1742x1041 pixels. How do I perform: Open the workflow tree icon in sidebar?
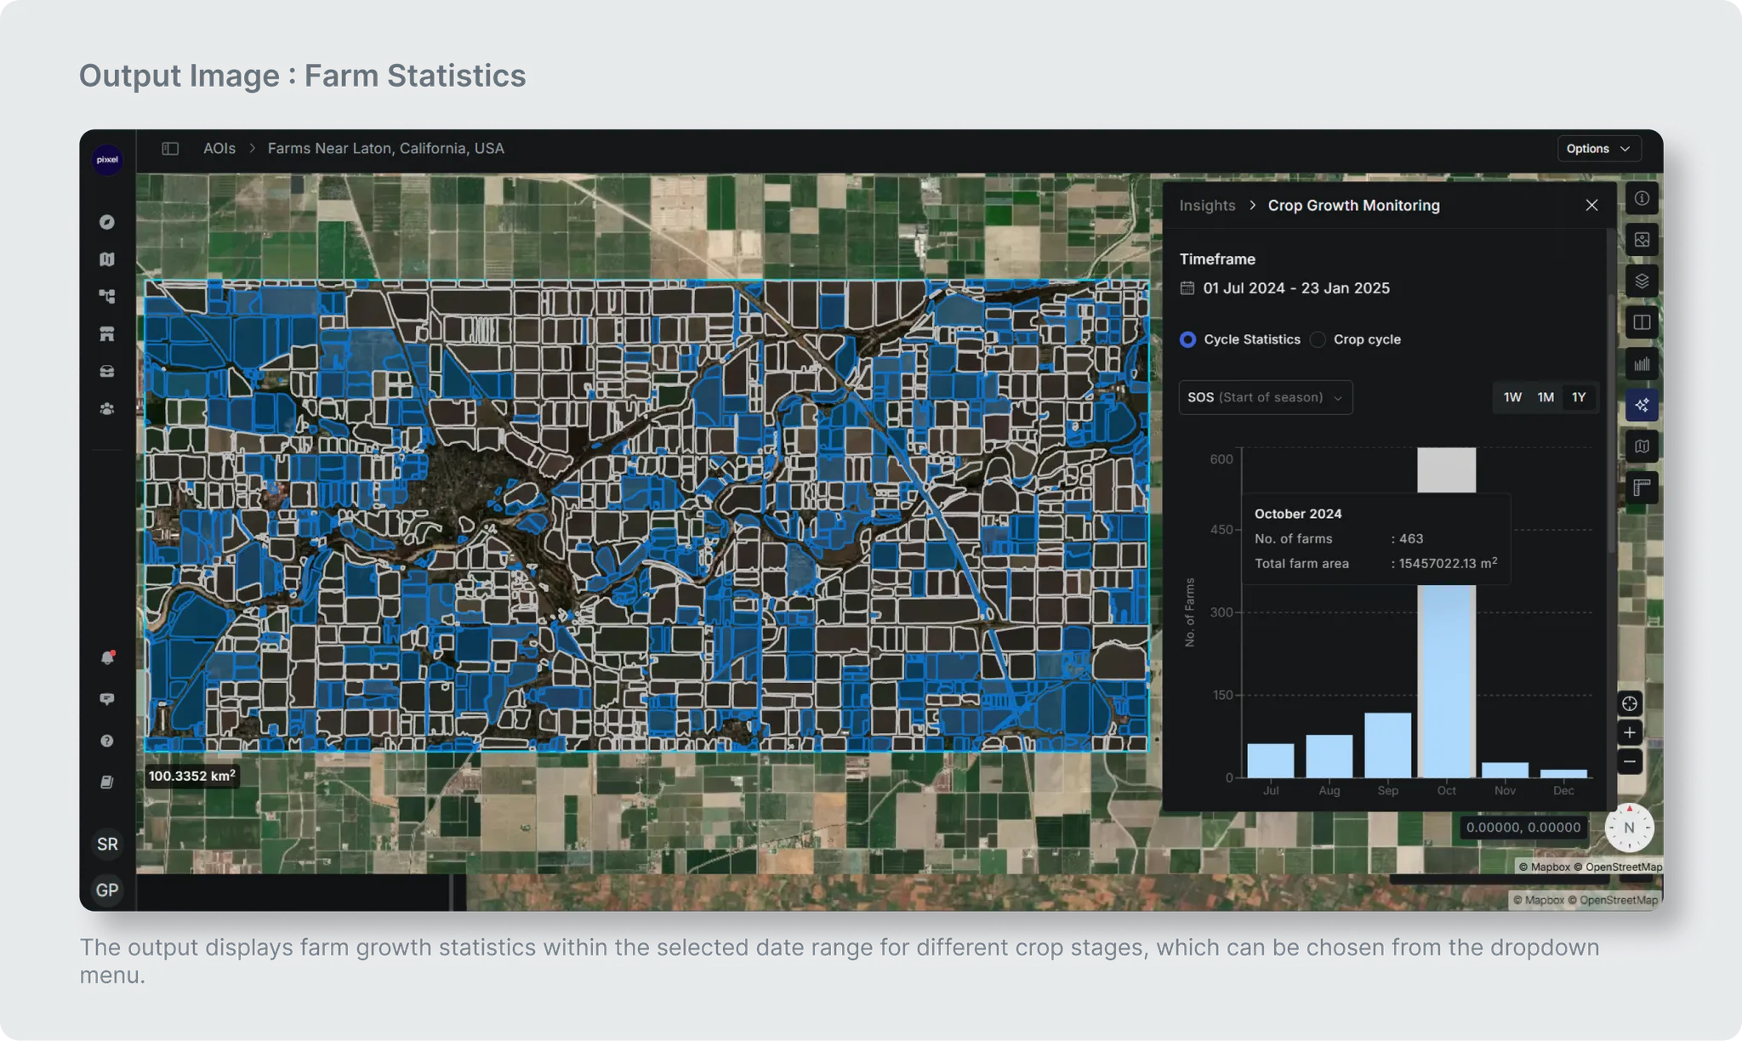click(107, 296)
